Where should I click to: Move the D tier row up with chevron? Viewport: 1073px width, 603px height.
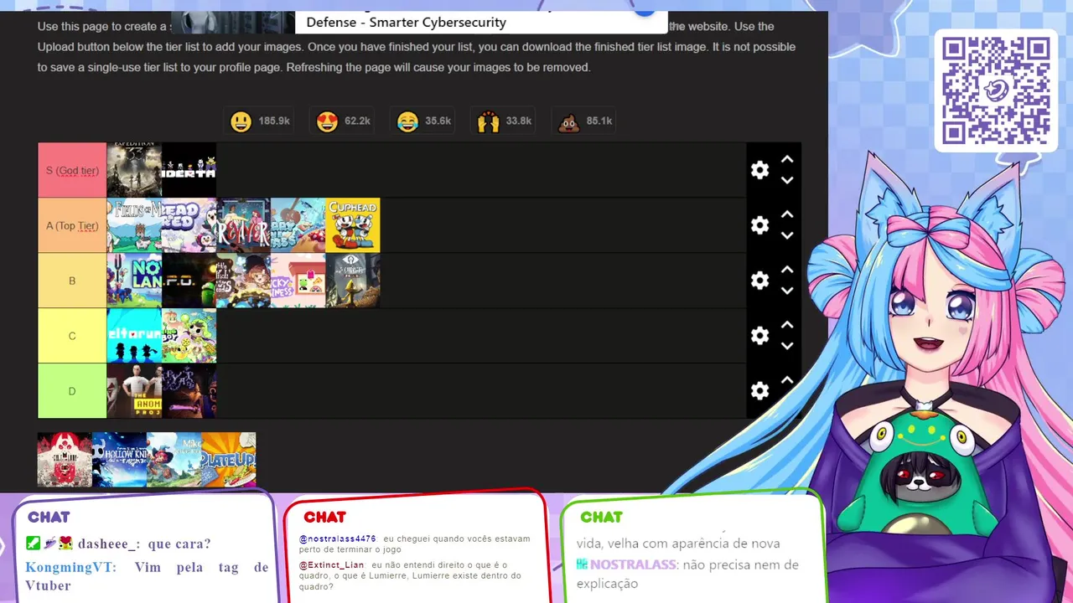tap(787, 380)
